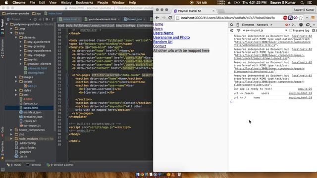Bookmark page with star icon
Viewport: 317px width, 178px height.
pos(301,18)
